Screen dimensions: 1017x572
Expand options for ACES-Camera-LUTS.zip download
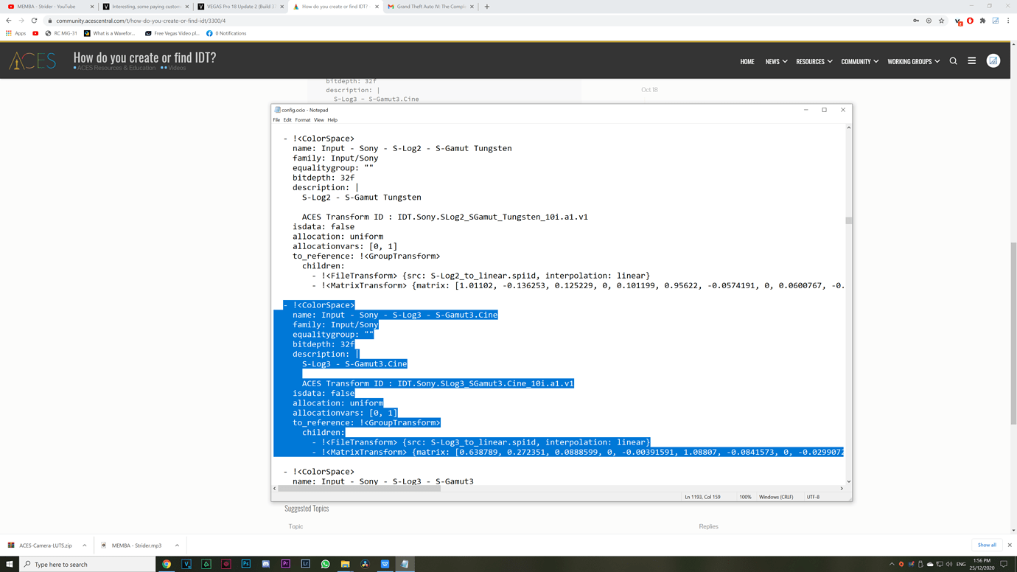pyautogui.click(x=85, y=545)
